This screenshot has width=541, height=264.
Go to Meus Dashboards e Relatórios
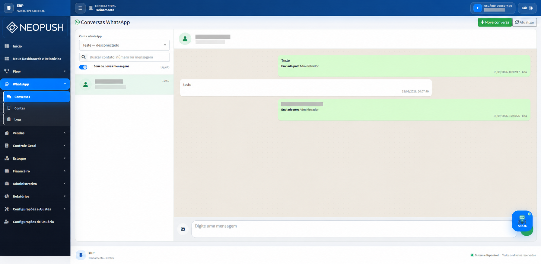(x=35, y=59)
